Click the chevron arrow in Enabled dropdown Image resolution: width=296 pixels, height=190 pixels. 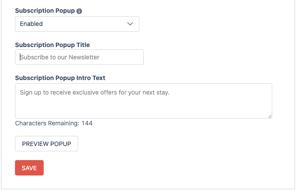coord(130,24)
